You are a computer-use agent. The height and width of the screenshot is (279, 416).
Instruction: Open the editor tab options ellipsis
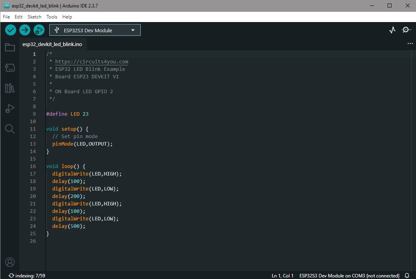(410, 43)
